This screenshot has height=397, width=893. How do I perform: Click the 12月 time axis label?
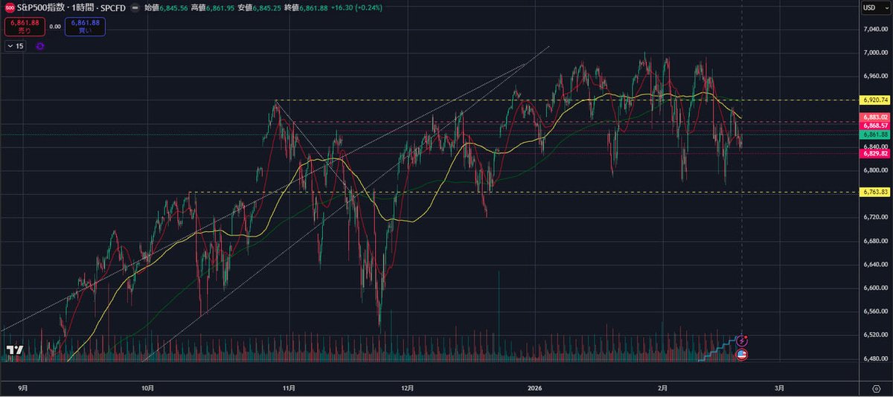point(406,388)
